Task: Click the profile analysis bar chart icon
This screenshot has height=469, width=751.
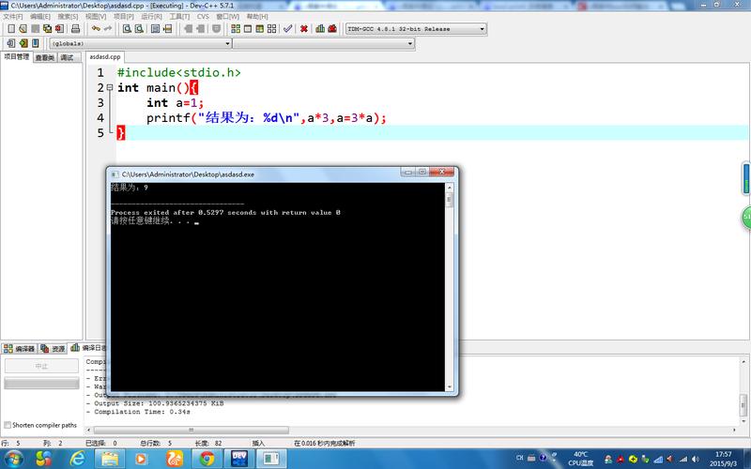Action: 320,29
